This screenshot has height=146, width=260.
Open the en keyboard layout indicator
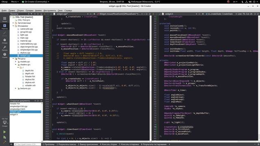click(x=235, y=2)
